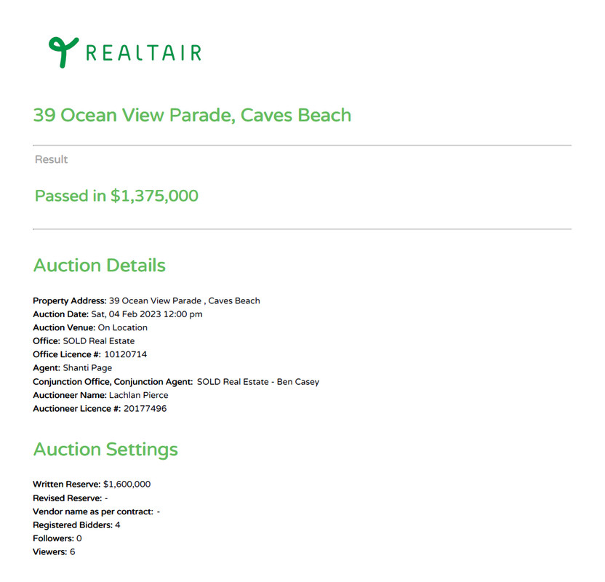Viewport: 605px width, 582px height.
Task: Click the Office Licence number 10120714
Action: point(126,354)
